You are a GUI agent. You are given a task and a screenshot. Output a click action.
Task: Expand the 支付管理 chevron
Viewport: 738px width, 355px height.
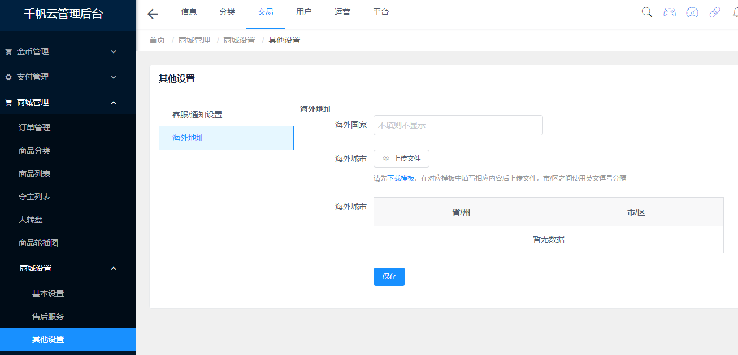click(x=114, y=77)
